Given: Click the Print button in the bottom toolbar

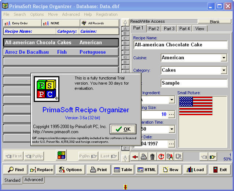Looking at the screenshot, I should point(99,170).
